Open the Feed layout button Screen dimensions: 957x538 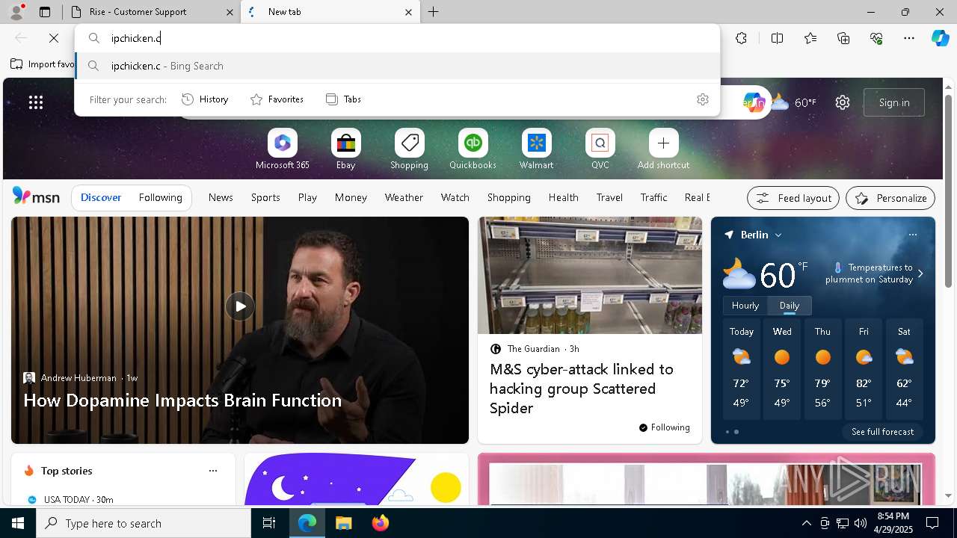point(793,198)
